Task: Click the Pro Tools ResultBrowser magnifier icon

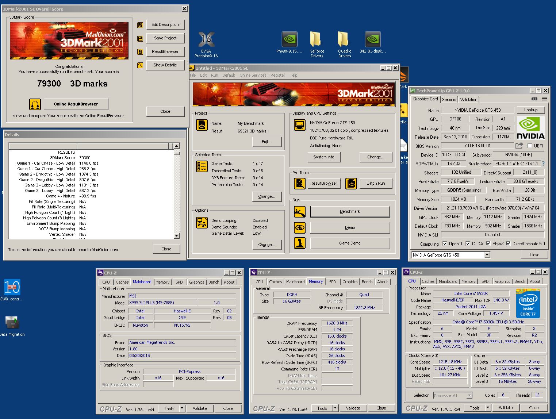Action: click(x=300, y=183)
